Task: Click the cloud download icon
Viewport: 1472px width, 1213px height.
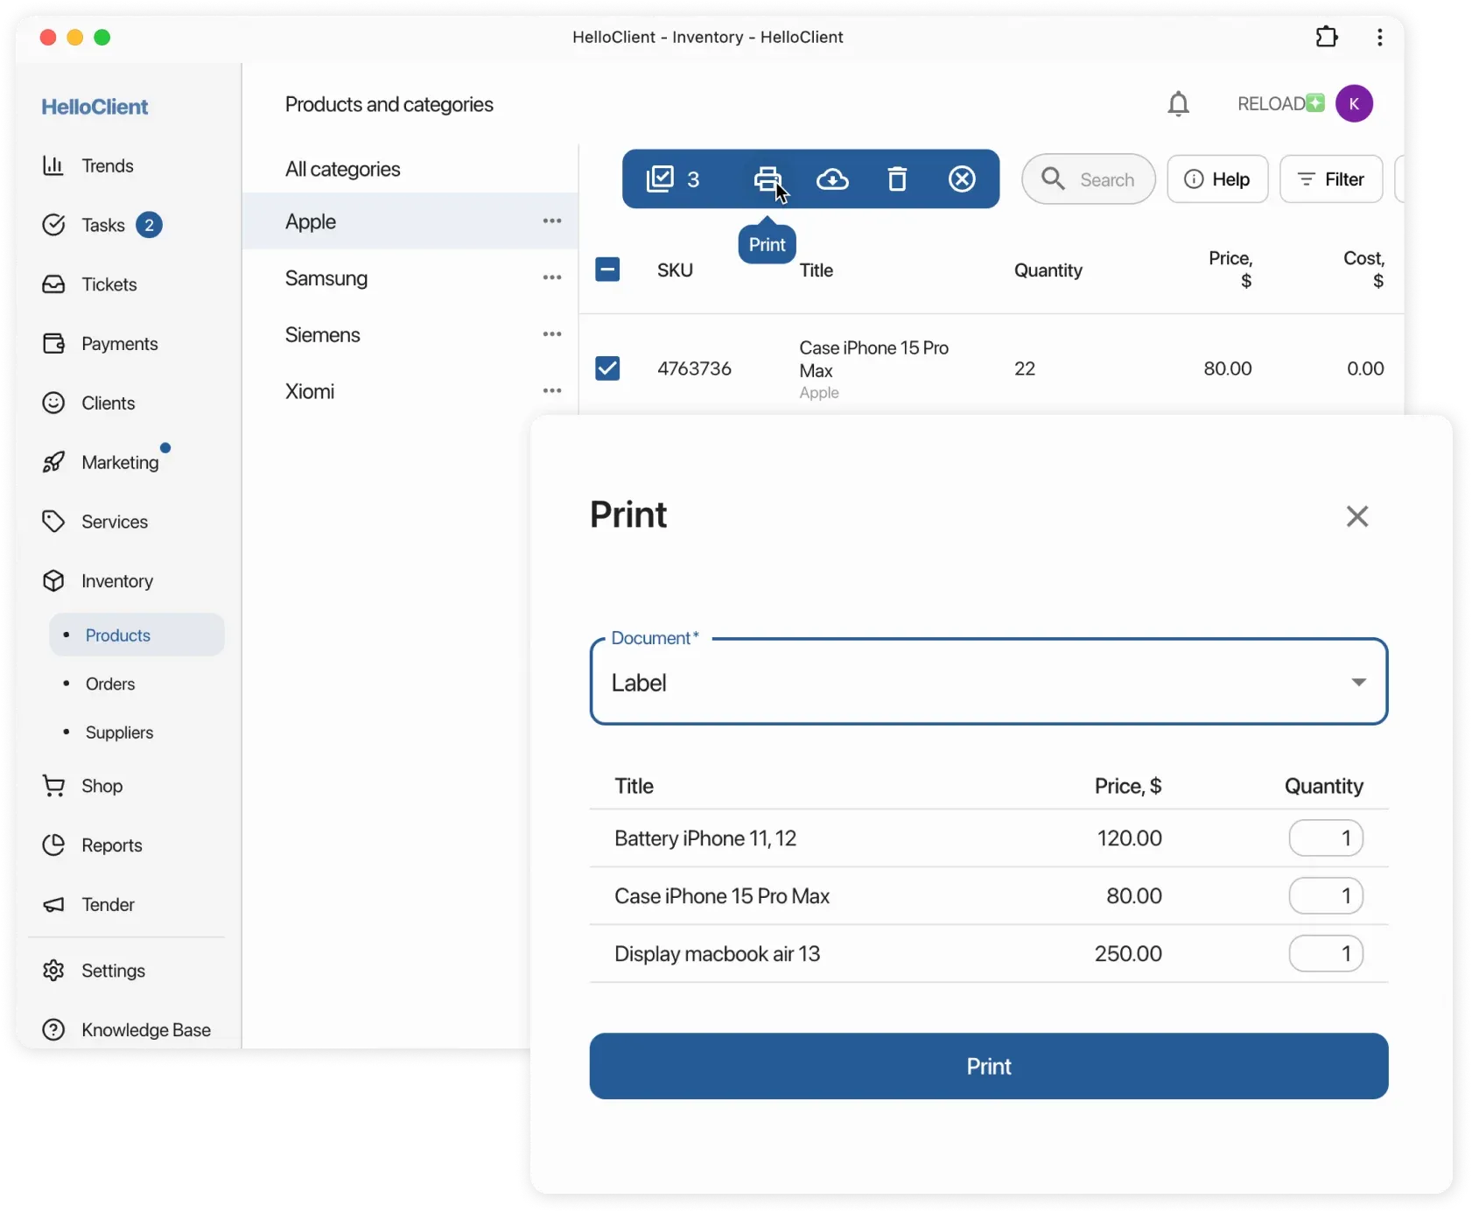Action: [832, 179]
